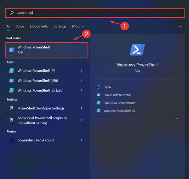Viewport: 189px width, 179px height.
Task: Click the Allow local PowerShell scripts icon
Action: [x=11, y=120]
